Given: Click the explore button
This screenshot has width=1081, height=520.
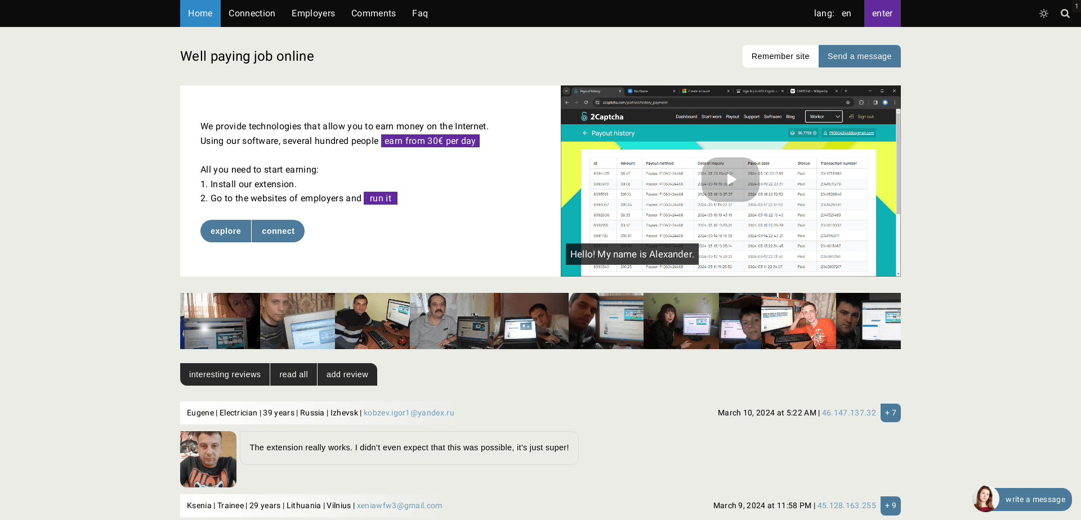Looking at the screenshot, I should [x=226, y=231].
